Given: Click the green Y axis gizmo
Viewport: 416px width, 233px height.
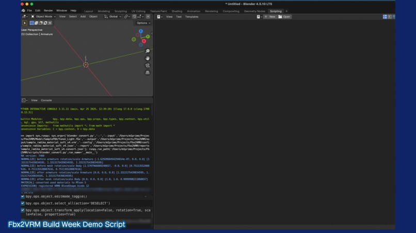Looking at the screenshot, I should pyautogui.click(x=148, y=37).
